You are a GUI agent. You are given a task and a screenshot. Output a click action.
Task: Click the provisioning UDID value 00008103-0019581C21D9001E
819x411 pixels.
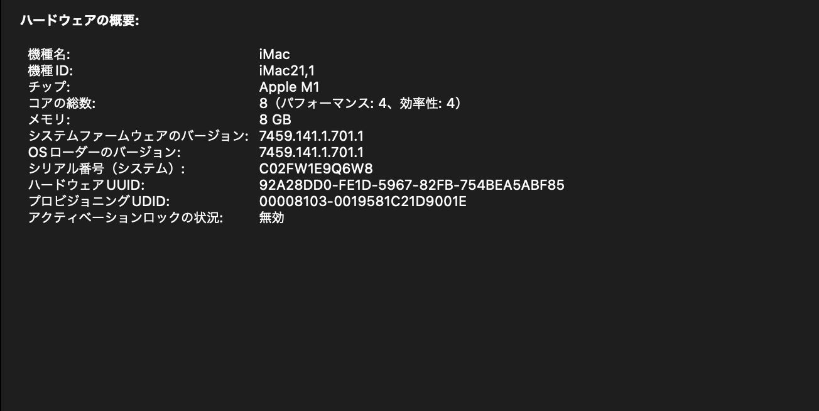(362, 201)
